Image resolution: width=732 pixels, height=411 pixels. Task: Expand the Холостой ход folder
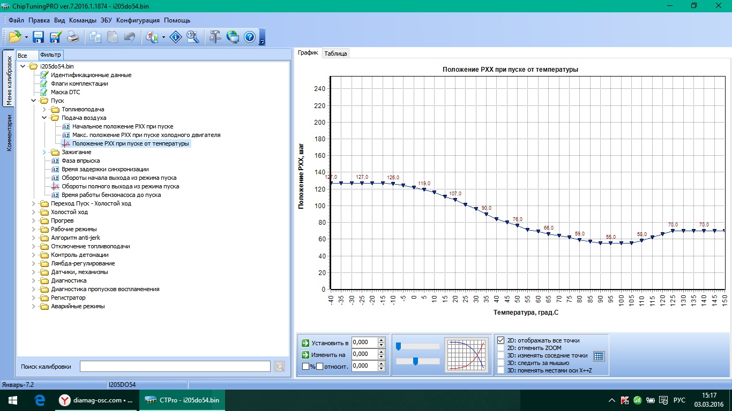tap(34, 212)
